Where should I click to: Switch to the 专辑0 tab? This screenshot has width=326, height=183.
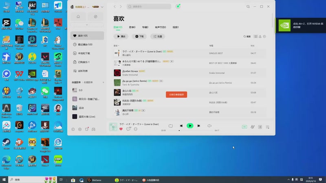click(x=145, y=27)
